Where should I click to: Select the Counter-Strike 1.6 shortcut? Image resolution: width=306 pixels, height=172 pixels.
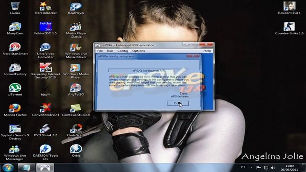point(289,28)
